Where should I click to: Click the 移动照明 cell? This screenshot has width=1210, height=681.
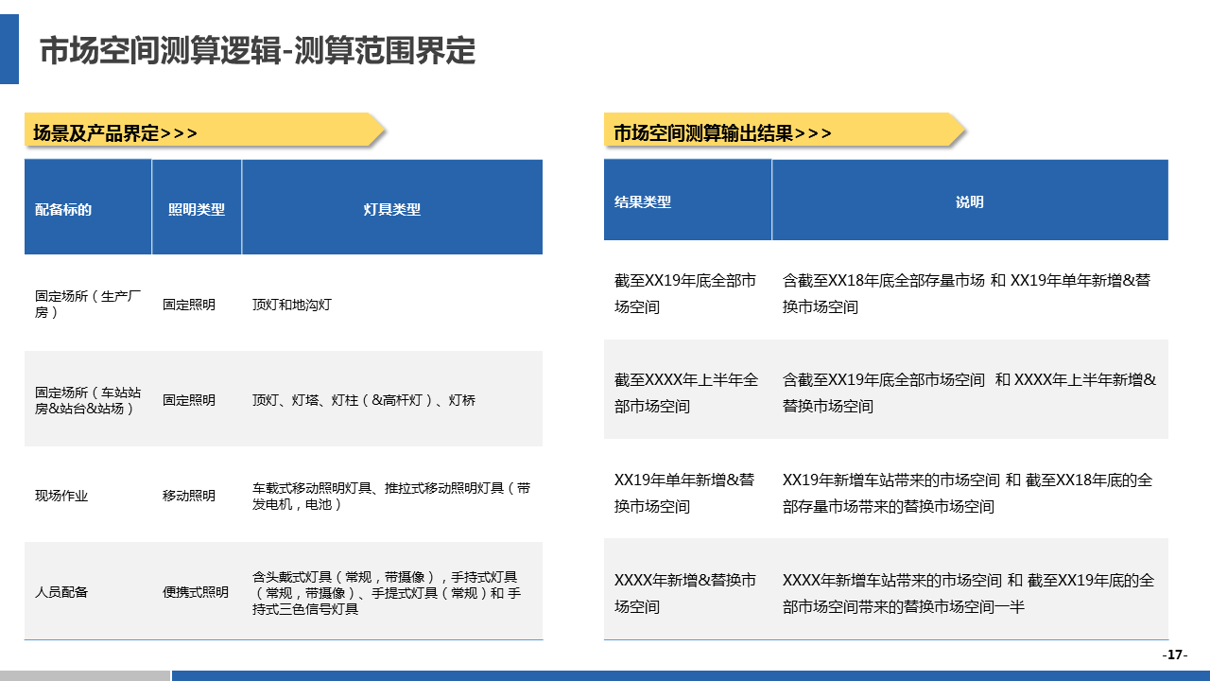[x=189, y=496]
